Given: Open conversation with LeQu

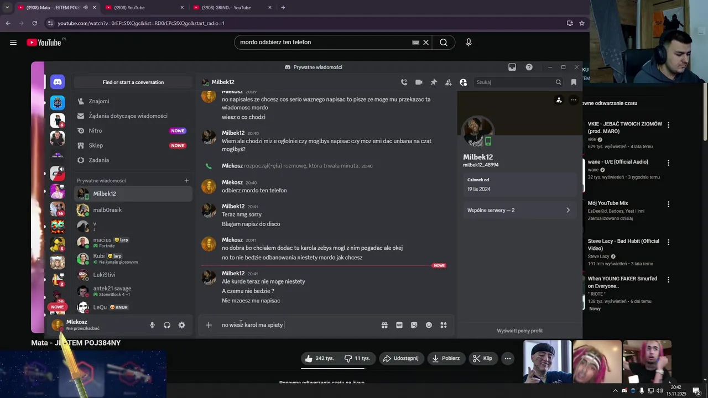Looking at the screenshot, I should point(133,307).
